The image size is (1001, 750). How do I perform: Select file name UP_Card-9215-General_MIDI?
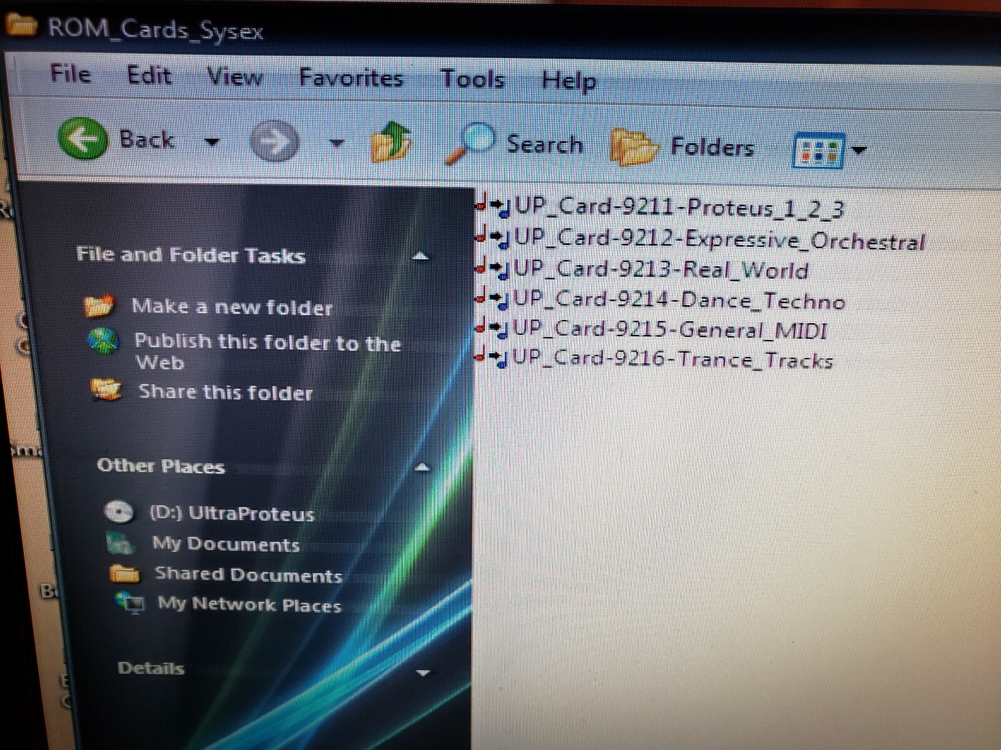coord(670,329)
